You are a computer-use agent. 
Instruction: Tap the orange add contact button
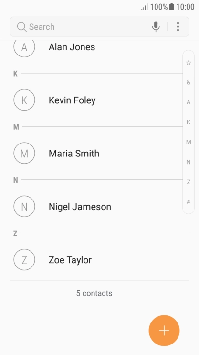(x=164, y=331)
